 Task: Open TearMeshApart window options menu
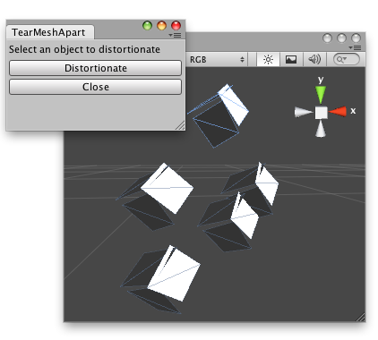coord(175,35)
